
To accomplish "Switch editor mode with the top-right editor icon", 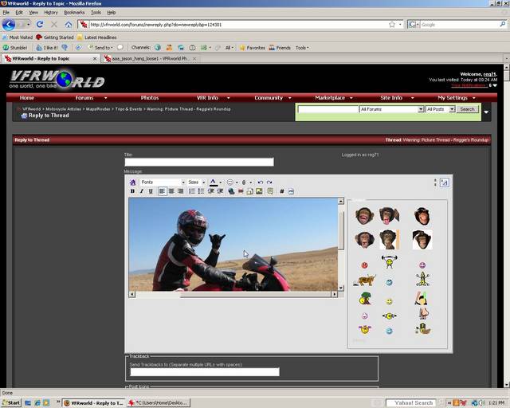I will (x=444, y=182).
